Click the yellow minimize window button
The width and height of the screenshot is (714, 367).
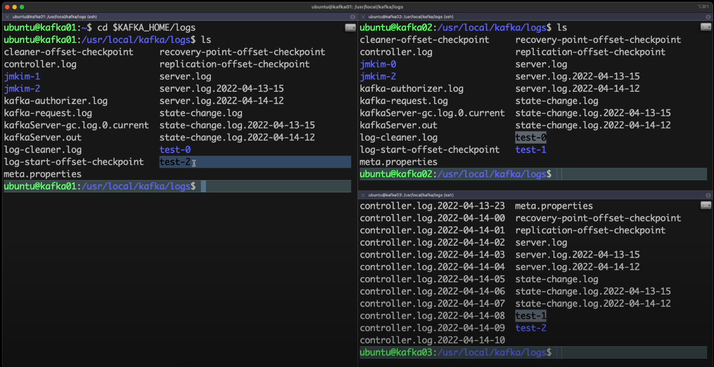(14, 7)
